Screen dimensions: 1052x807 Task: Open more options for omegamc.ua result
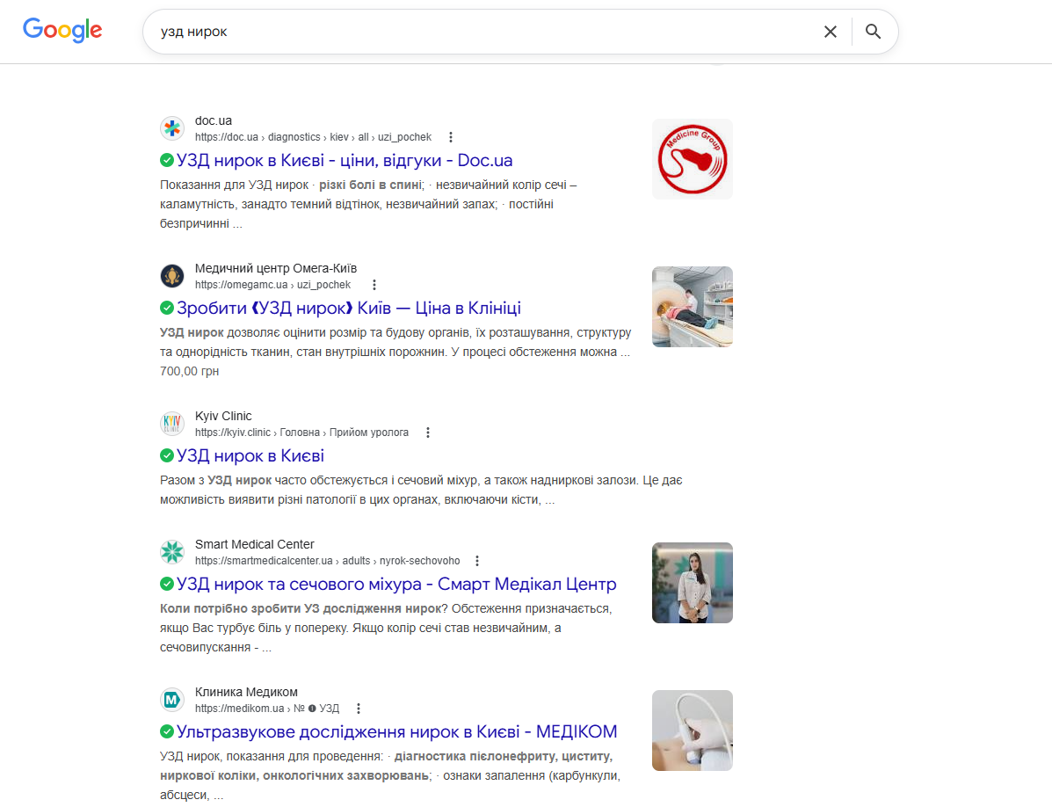pos(374,285)
